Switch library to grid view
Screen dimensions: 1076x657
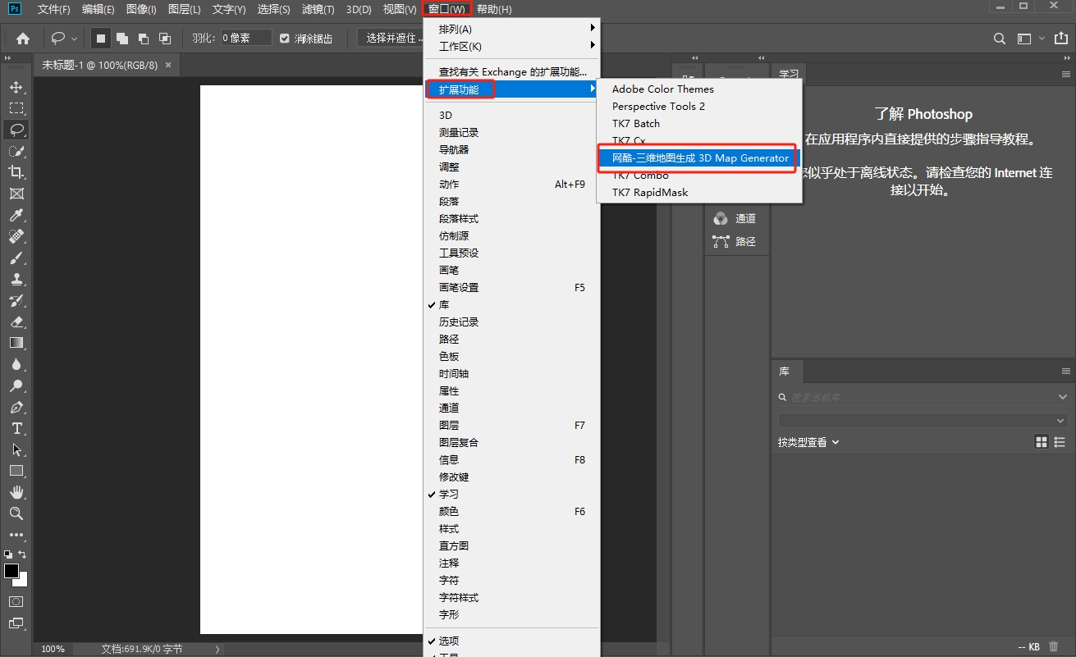pos(1042,442)
